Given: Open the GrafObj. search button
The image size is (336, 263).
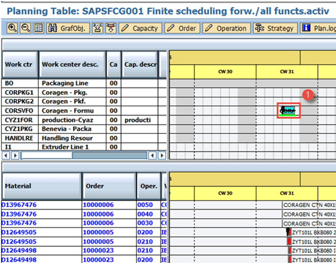Looking at the screenshot, I should coord(68,28).
